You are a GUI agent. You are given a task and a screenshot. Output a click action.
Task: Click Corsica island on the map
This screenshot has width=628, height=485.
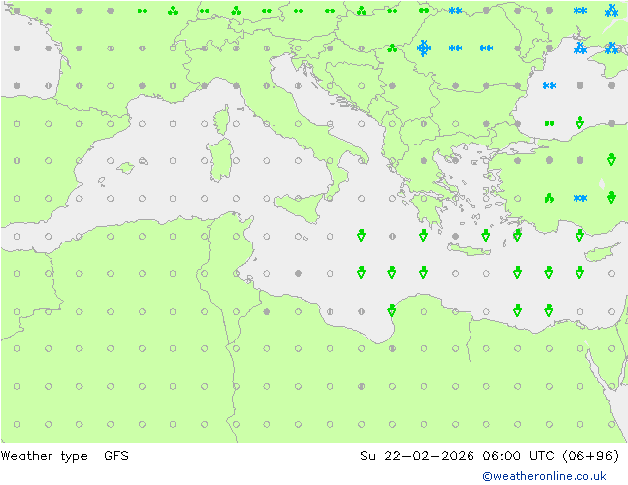tap(222, 120)
